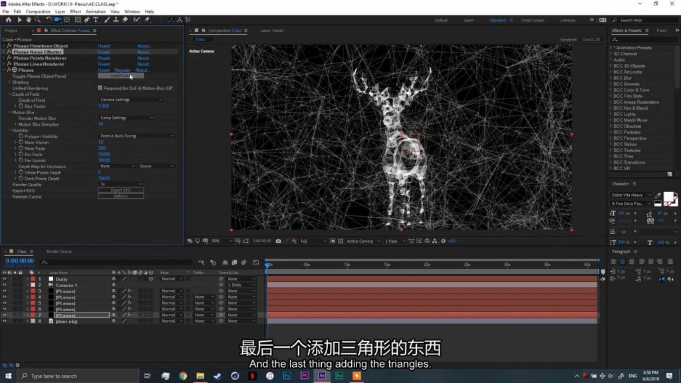The height and width of the screenshot is (383, 681).
Task: Toggle visibility of deer.obj layer
Action: [5, 321]
